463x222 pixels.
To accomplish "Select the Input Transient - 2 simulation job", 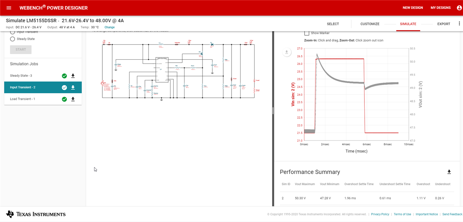I will tap(43, 88).
